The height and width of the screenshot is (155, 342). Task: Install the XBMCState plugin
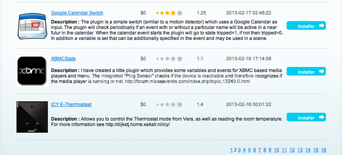(x=306, y=71)
